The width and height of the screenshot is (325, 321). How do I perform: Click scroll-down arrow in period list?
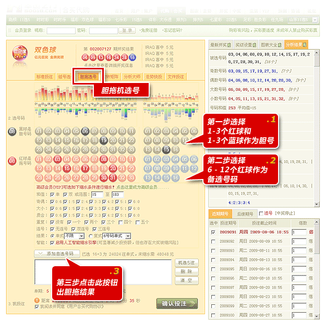click(x=317, y=316)
